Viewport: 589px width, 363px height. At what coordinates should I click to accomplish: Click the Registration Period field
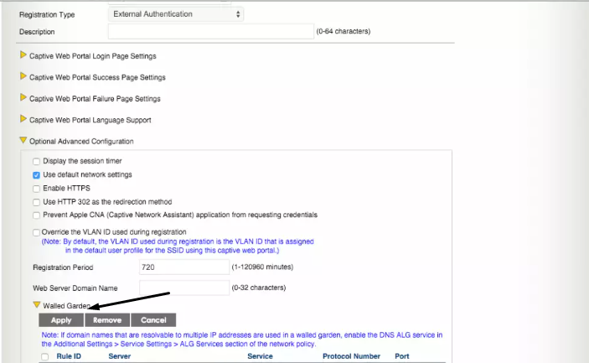[x=184, y=267]
